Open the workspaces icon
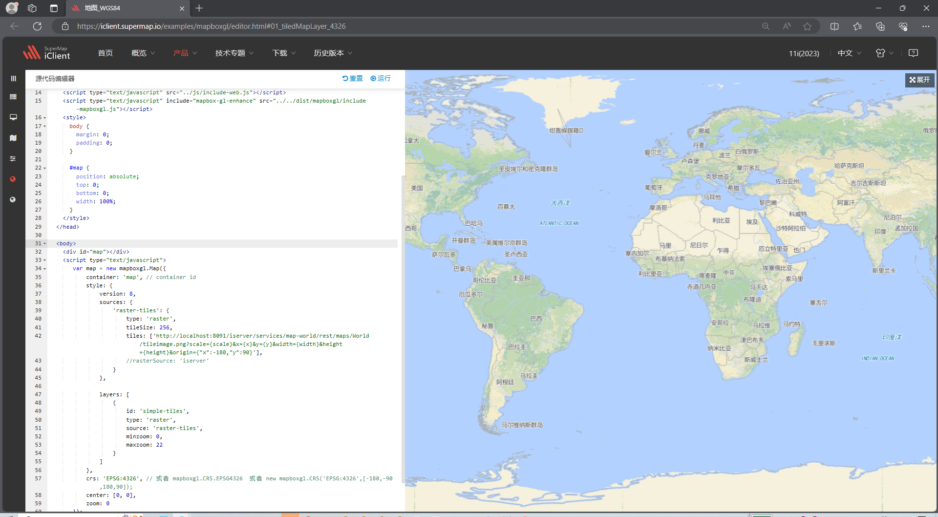Viewport: 938px width, 517px height. [32, 8]
